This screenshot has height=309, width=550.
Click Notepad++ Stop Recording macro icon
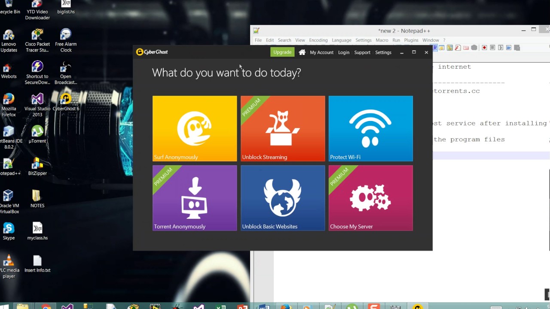492,48
